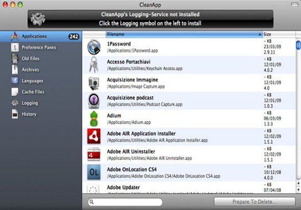Select the Adobe Updater icon
Image resolution: width=301 pixels, height=210 pixels.
pyautogui.click(x=93, y=189)
